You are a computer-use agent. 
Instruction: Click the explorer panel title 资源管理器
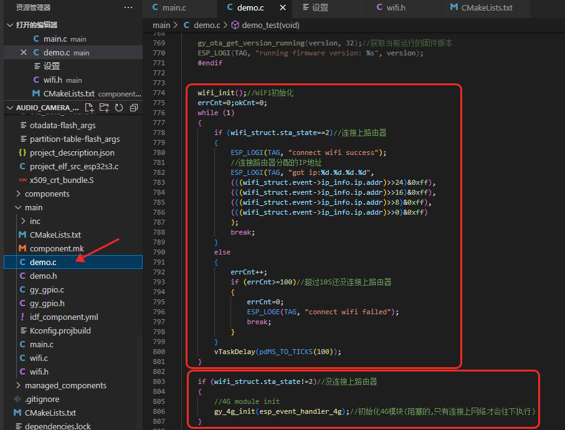[x=33, y=7]
